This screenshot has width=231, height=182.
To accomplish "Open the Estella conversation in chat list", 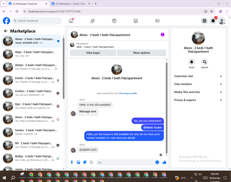I will [31, 80].
